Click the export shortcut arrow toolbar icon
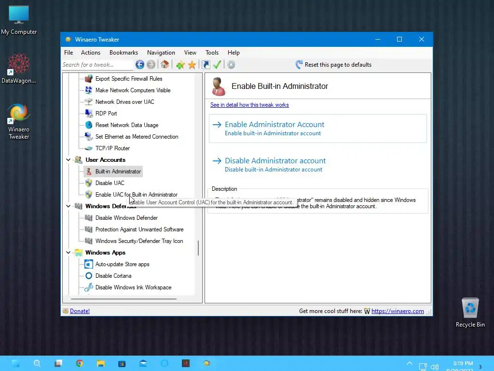The width and height of the screenshot is (494, 371). pos(206,65)
